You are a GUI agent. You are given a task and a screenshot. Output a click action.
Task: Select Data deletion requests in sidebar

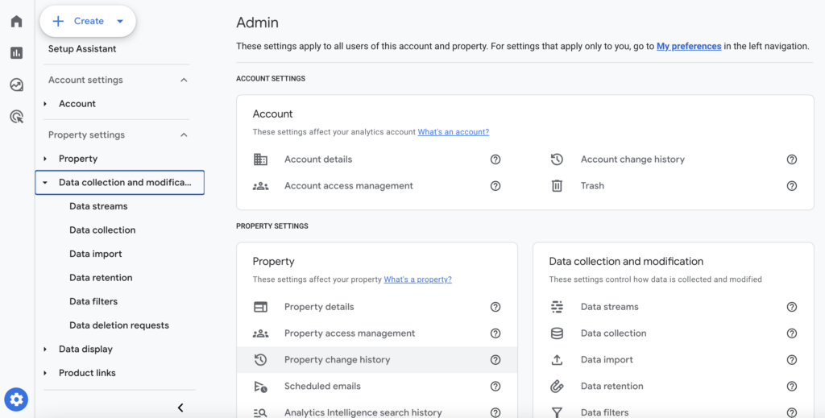119,325
